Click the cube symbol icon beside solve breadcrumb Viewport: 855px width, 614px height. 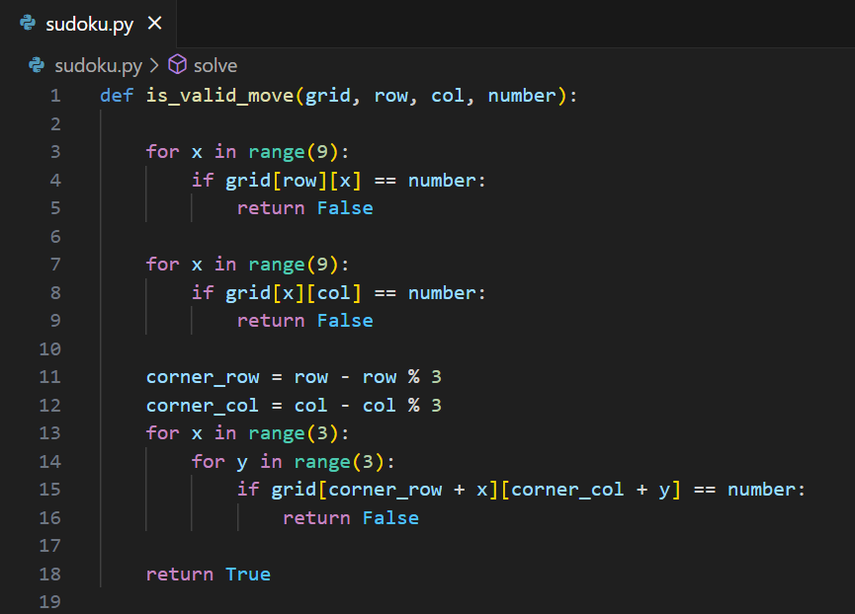[x=177, y=65]
